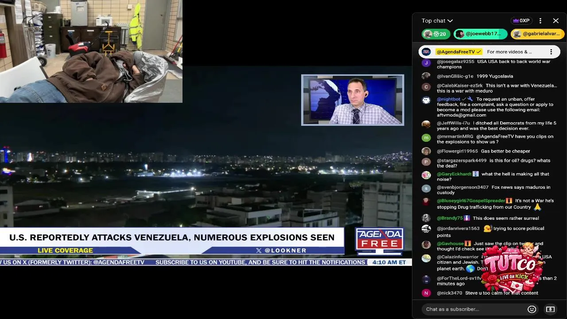This screenshot has height=319, width=567.
Task: Open the pinned message three-dot menu
Action: [551, 52]
